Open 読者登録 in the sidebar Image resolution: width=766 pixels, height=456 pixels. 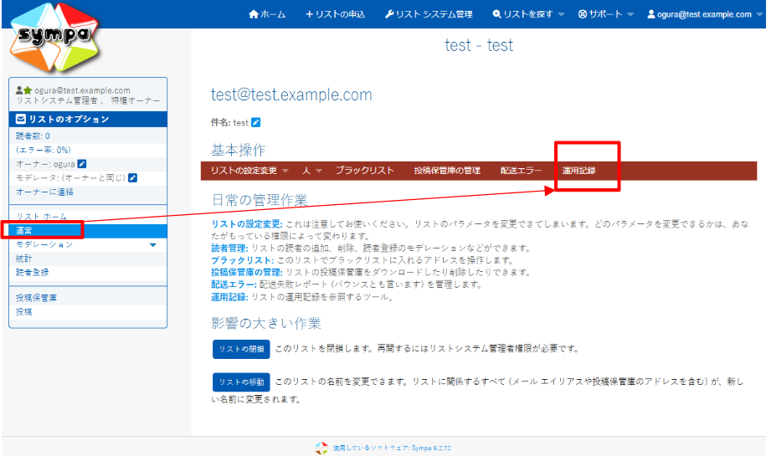tap(33, 273)
